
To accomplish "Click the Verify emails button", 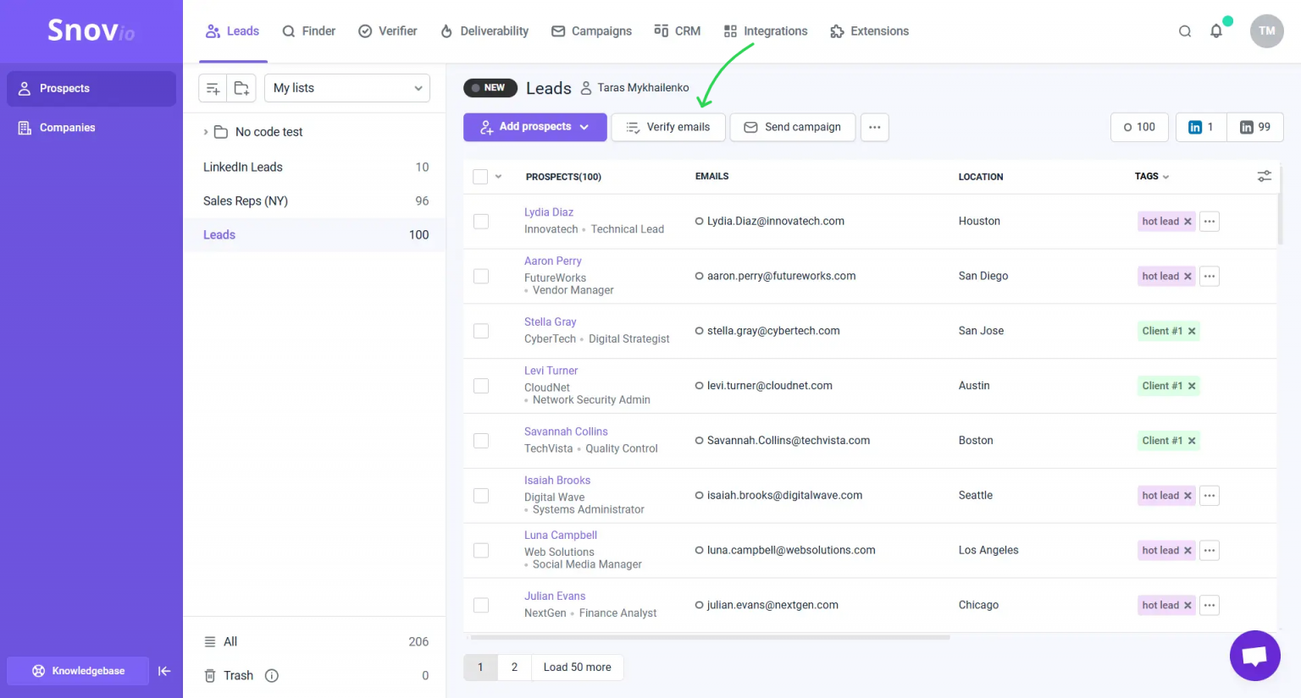I will tap(668, 127).
